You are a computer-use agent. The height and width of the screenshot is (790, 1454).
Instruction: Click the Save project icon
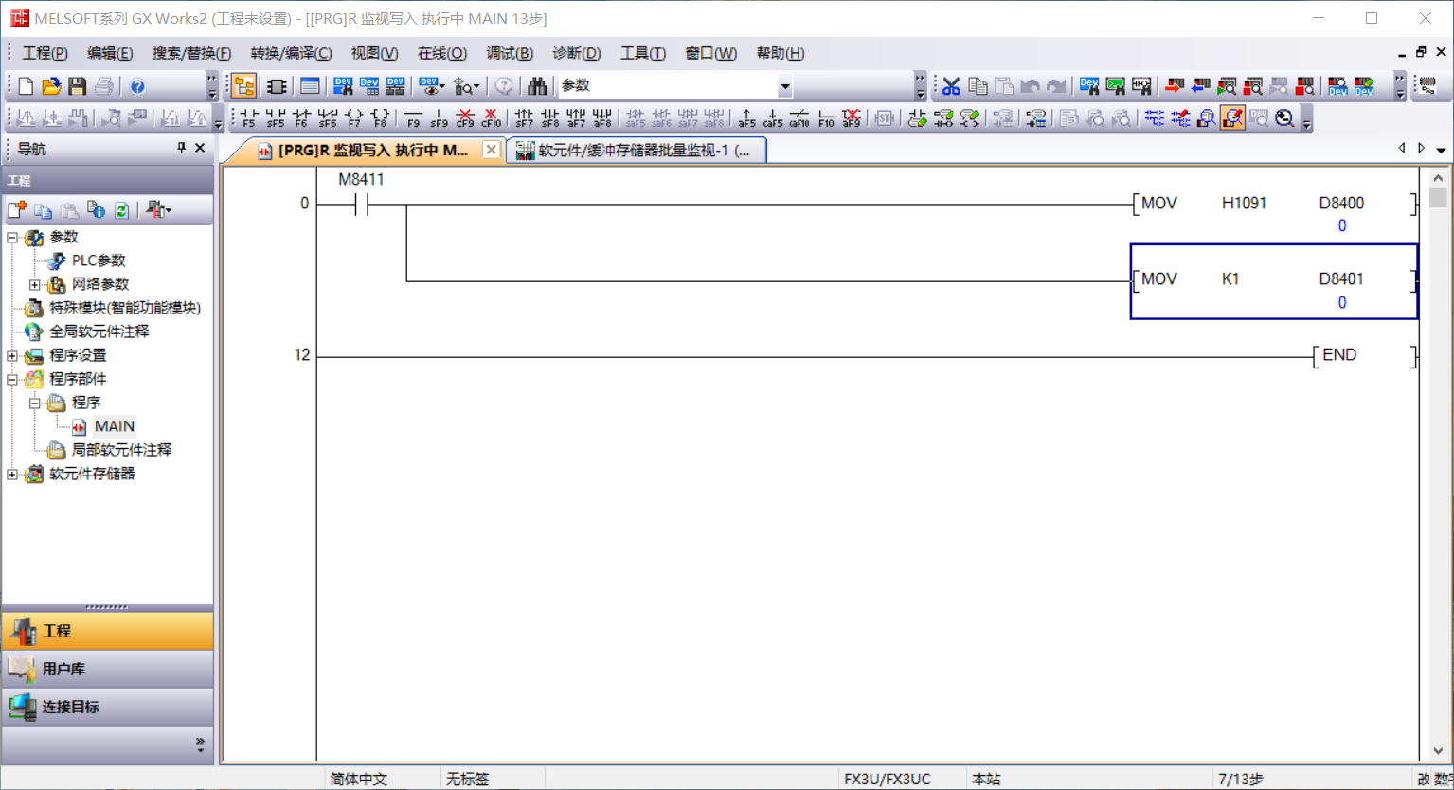click(78, 86)
